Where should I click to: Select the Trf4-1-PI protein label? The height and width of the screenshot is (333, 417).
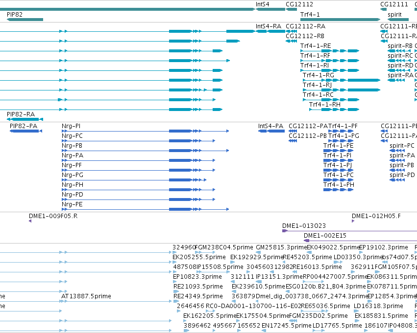pos(337,155)
